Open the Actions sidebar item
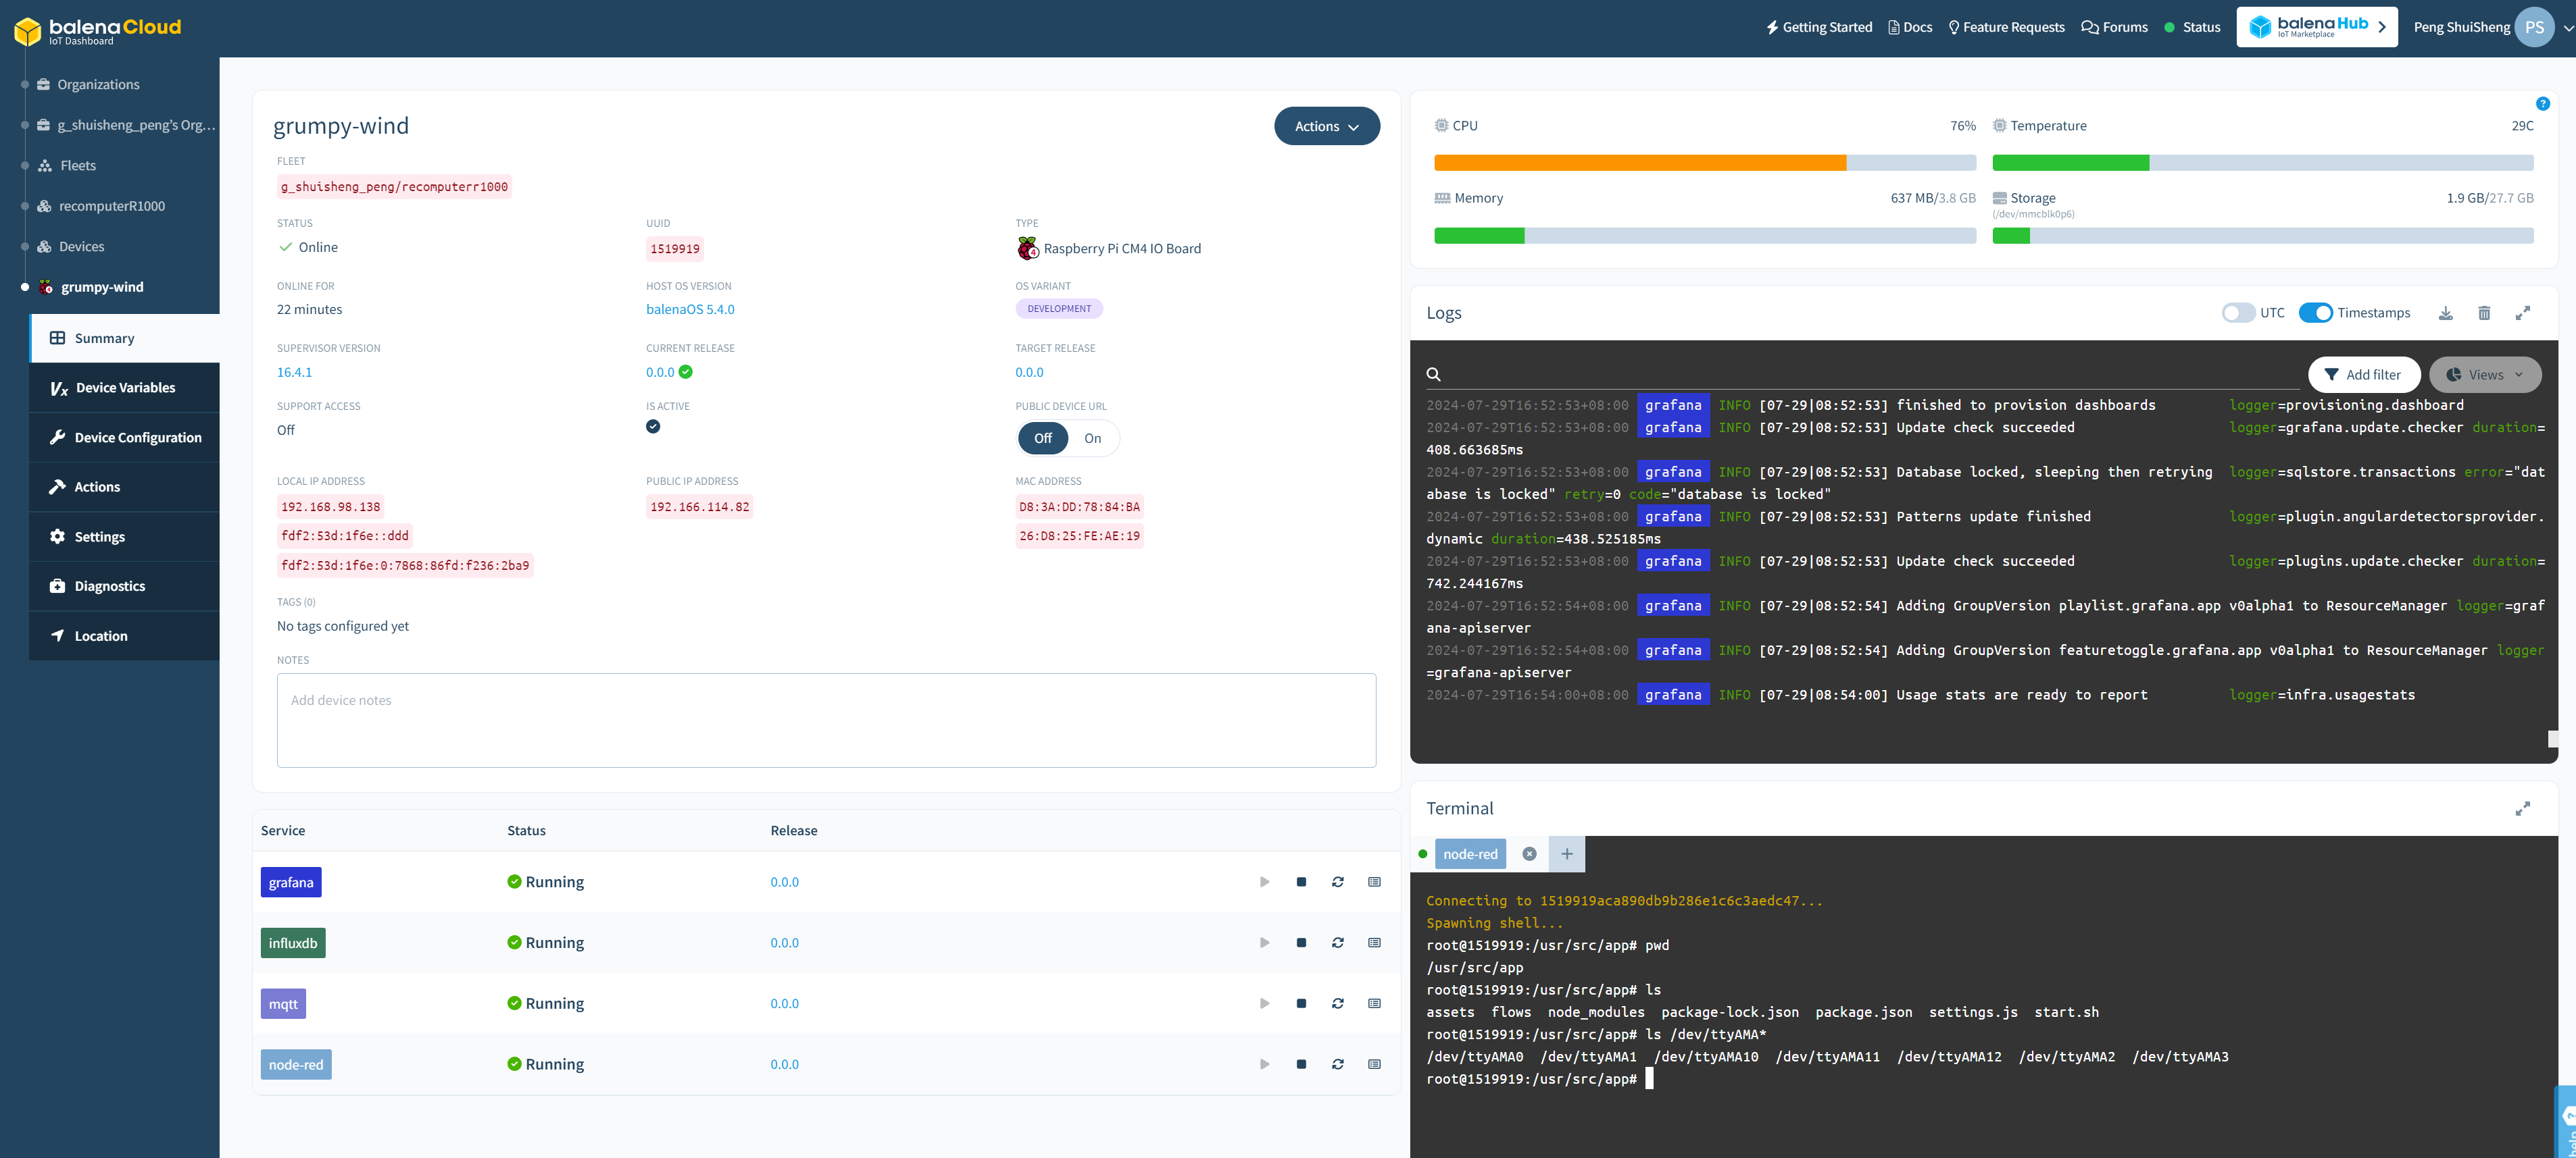 tap(124, 488)
